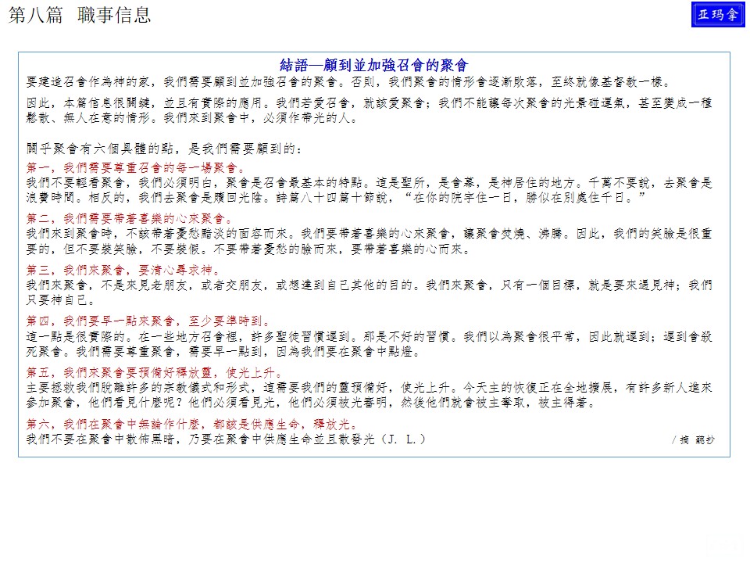The image size is (750, 563).
Task: Select the red heading starting with 第六
Action: tap(192, 425)
